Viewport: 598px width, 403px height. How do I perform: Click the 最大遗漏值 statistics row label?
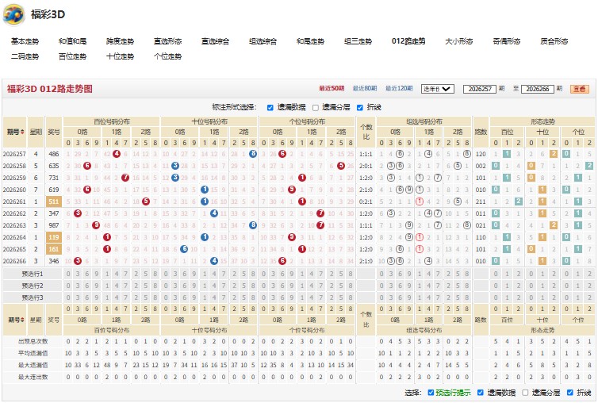[33, 365]
